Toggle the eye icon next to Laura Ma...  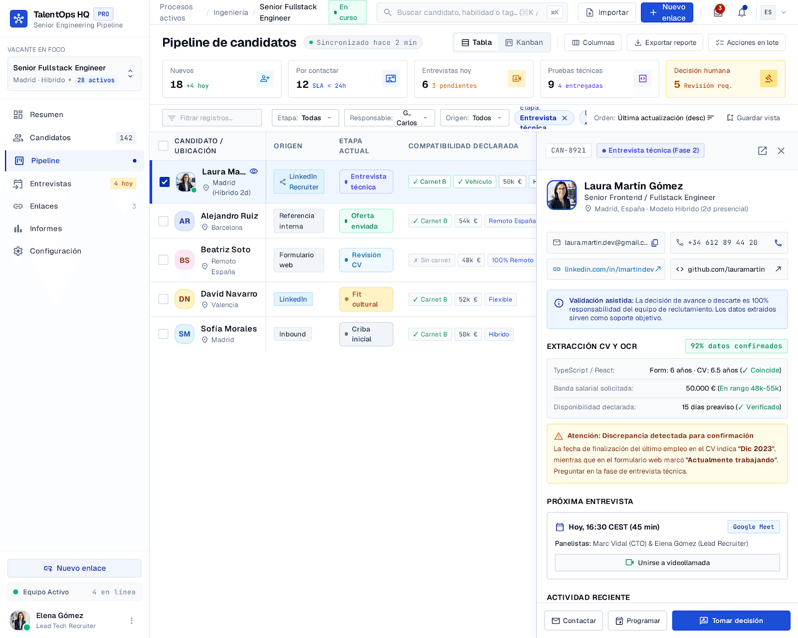[x=254, y=171]
